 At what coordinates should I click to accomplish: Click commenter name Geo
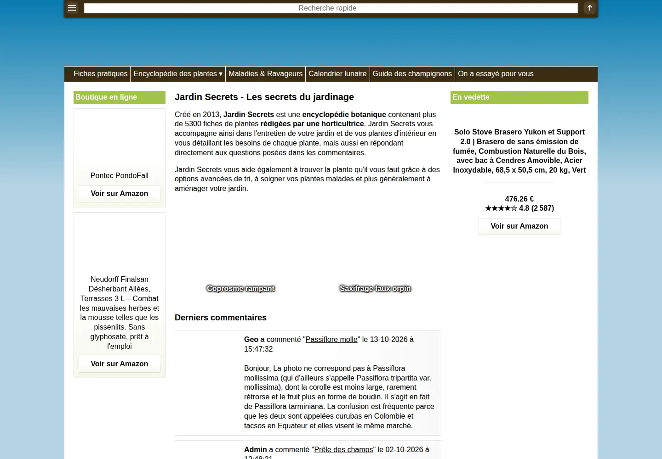pyautogui.click(x=251, y=340)
